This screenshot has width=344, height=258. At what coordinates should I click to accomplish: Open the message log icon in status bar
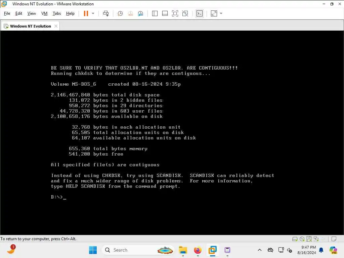(x=334, y=239)
